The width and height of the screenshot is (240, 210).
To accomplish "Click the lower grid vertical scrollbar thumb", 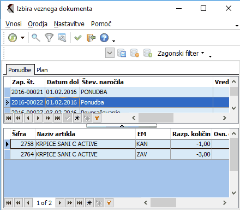I will (x=233, y=155).
